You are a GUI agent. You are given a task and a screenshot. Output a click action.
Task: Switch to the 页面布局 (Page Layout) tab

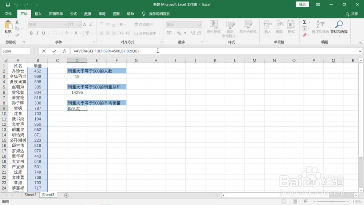click(56, 14)
